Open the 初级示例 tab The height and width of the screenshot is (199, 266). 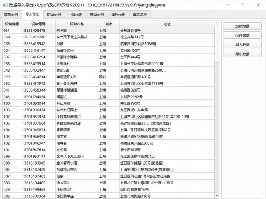click(55, 14)
